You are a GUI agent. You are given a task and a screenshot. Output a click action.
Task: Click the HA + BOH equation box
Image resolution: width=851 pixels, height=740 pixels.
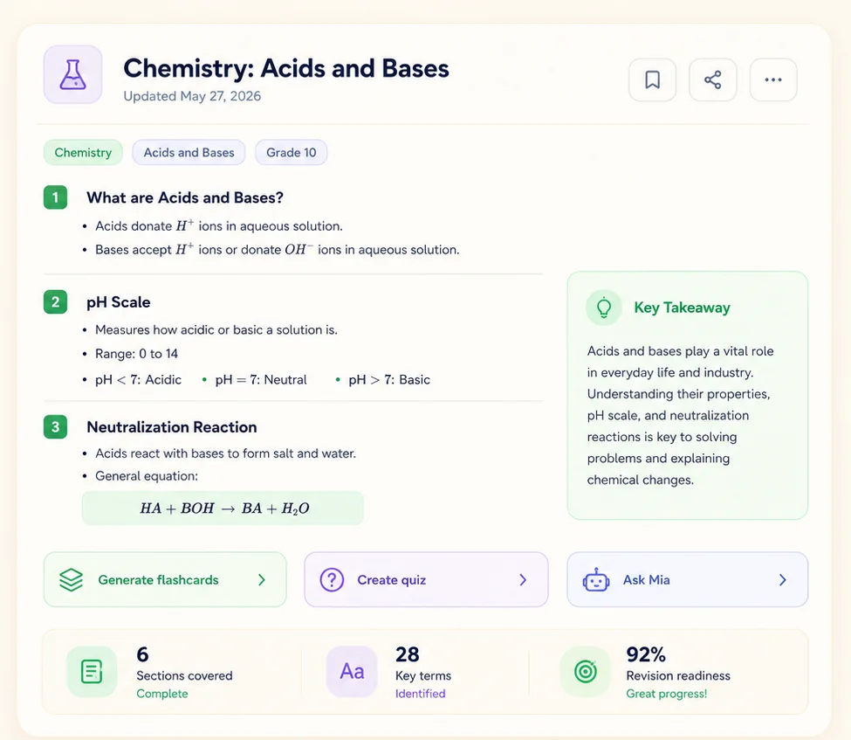pos(223,508)
